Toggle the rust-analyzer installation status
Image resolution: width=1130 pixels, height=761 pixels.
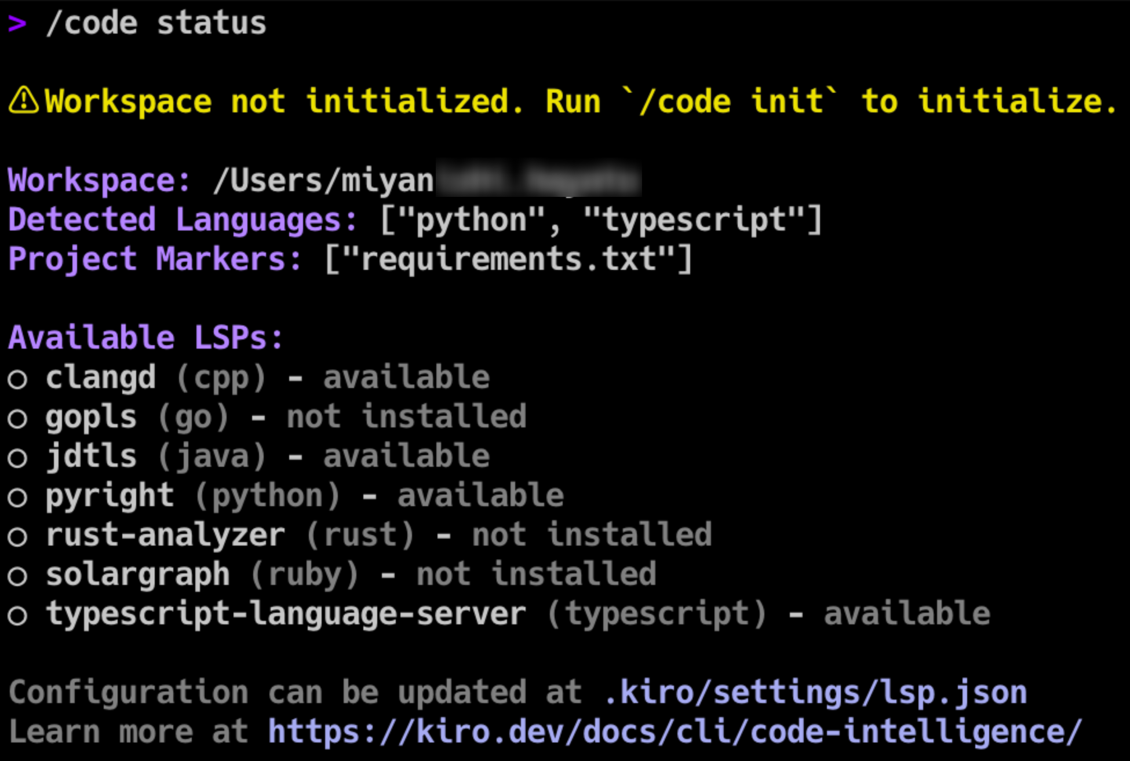click(591, 535)
